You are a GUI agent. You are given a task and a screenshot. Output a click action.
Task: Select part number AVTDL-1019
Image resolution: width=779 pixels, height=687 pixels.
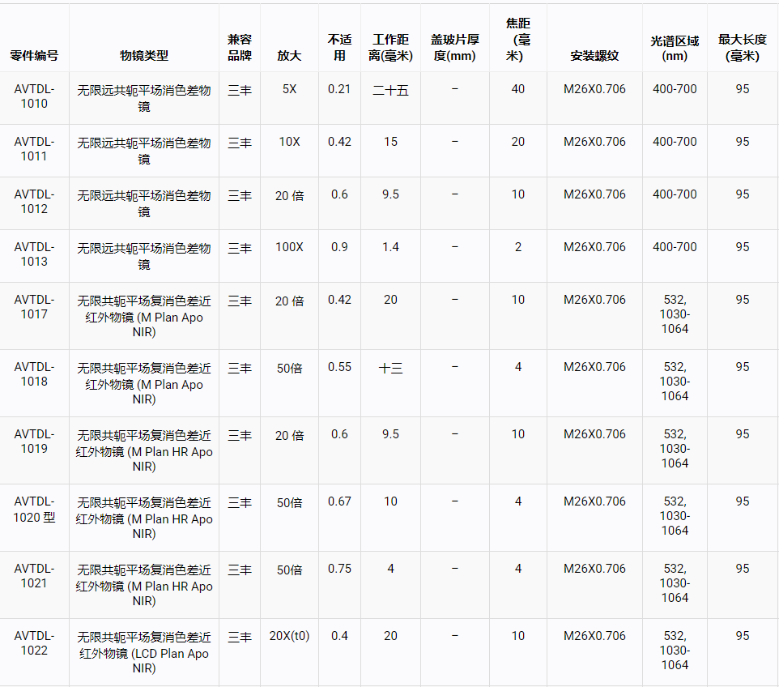tap(34, 441)
